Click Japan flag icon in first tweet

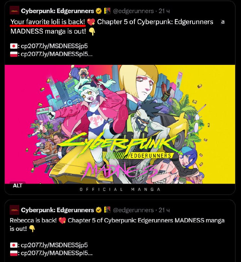pos(14,46)
